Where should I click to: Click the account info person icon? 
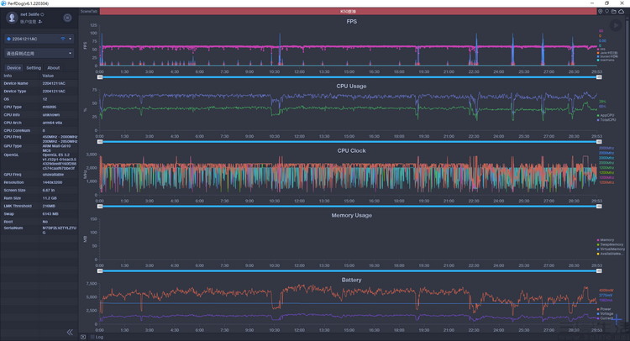click(x=40, y=22)
